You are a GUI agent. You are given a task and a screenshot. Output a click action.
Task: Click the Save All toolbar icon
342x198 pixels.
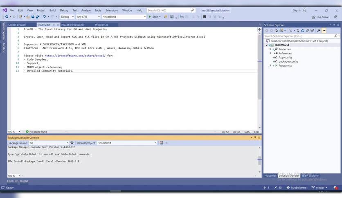pyautogui.click(x=38, y=17)
